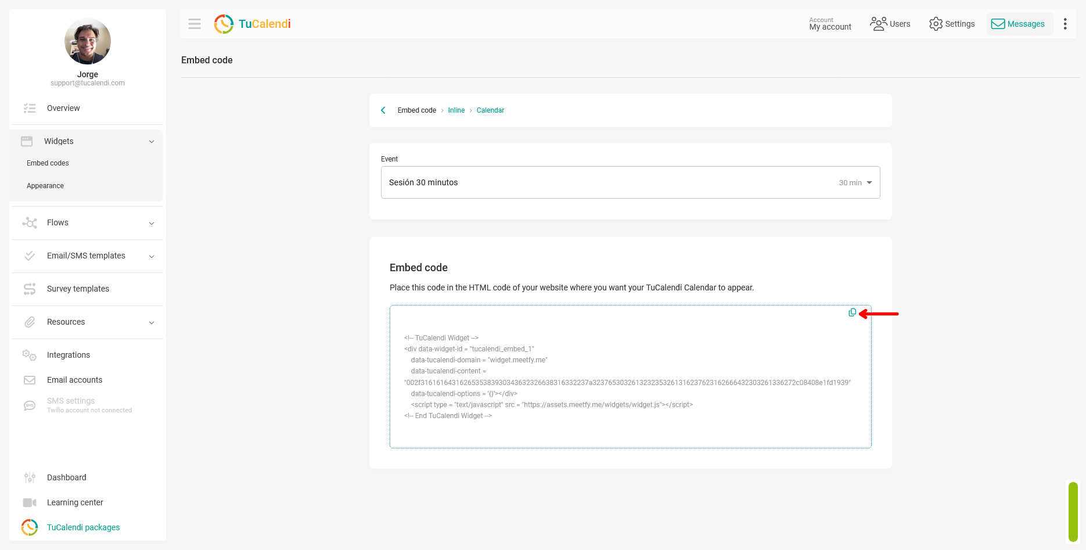Screen dimensions: 1086x550
Task: Click the TuCalendi packages logo icon
Action: point(30,527)
